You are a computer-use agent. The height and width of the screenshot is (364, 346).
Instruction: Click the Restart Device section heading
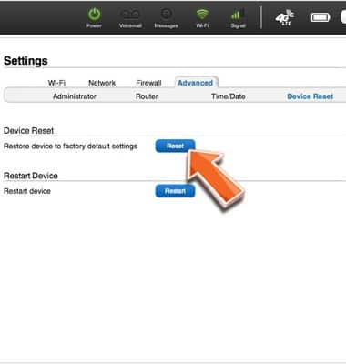[31, 176]
